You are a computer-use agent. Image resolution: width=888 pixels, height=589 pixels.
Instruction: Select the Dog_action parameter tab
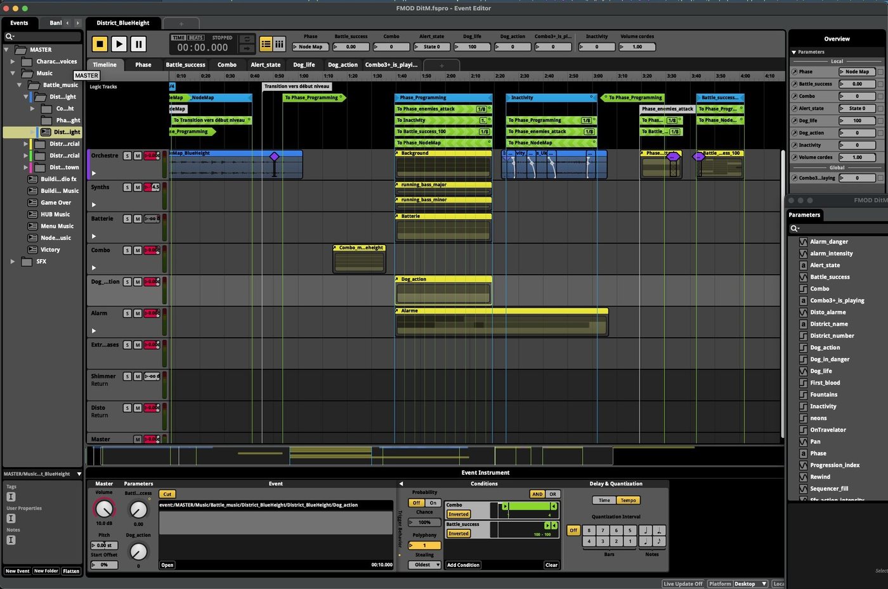coord(343,65)
